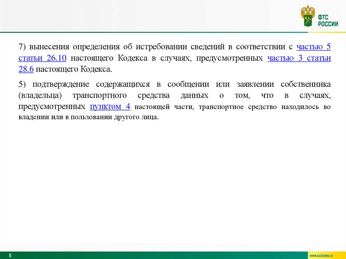
Task: Click the phrase 'другого лица.' at paragraph end
Action: coord(137,117)
